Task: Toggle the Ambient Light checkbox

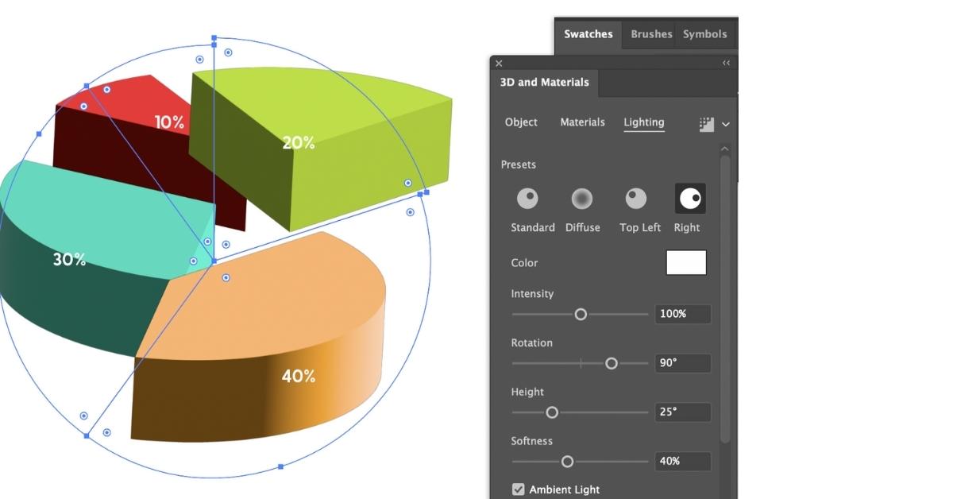Action: pyautogui.click(x=519, y=489)
